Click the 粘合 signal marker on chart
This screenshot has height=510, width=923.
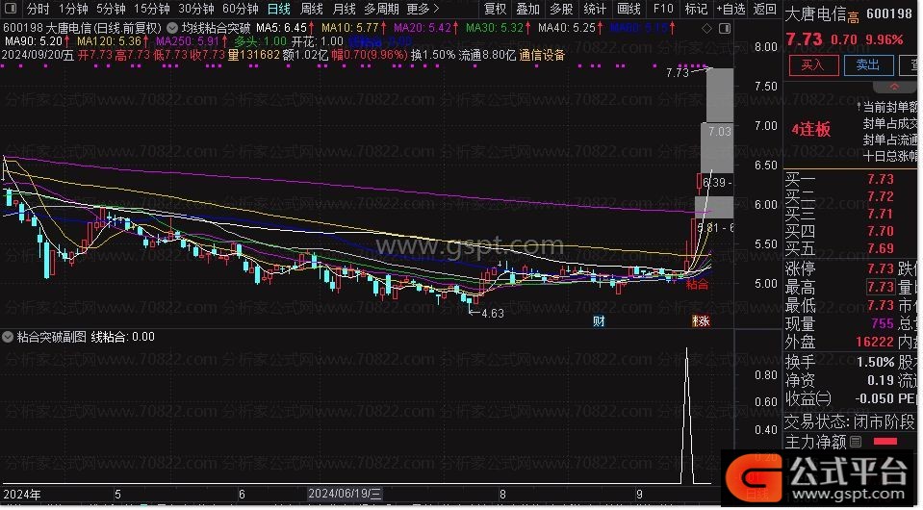pyautogui.click(x=697, y=285)
